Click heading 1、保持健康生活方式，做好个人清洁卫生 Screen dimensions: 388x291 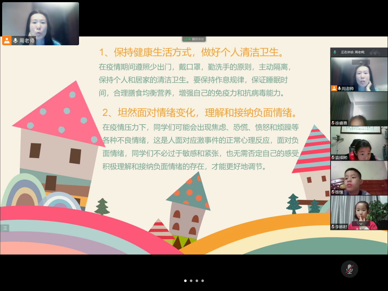click(x=192, y=52)
